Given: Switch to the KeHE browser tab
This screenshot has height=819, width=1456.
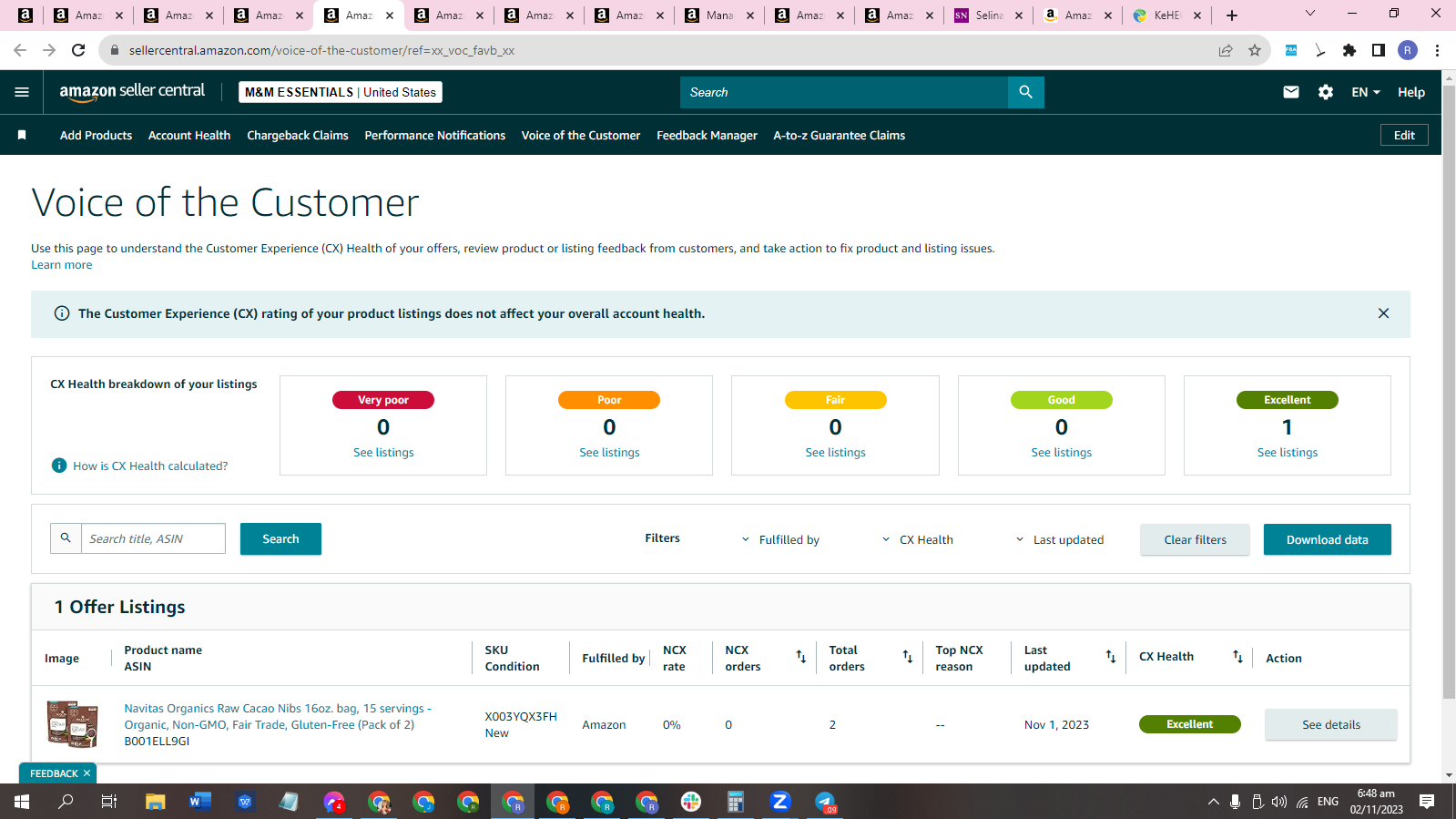Looking at the screenshot, I should click(1167, 15).
